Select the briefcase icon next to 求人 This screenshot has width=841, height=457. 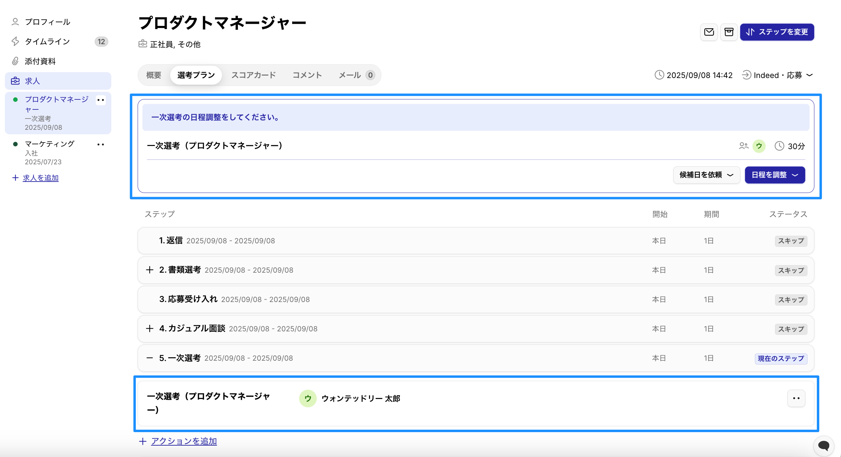pos(16,80)
